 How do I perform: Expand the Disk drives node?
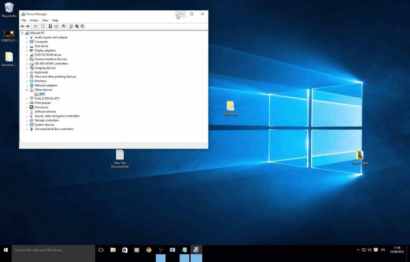(x=27, y=46)
